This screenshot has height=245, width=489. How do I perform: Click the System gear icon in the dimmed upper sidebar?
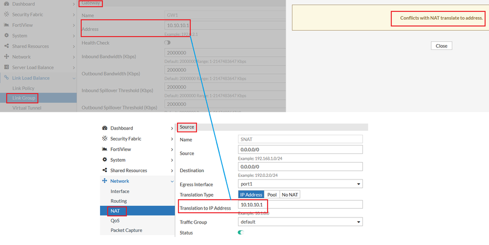pos(7,35)
